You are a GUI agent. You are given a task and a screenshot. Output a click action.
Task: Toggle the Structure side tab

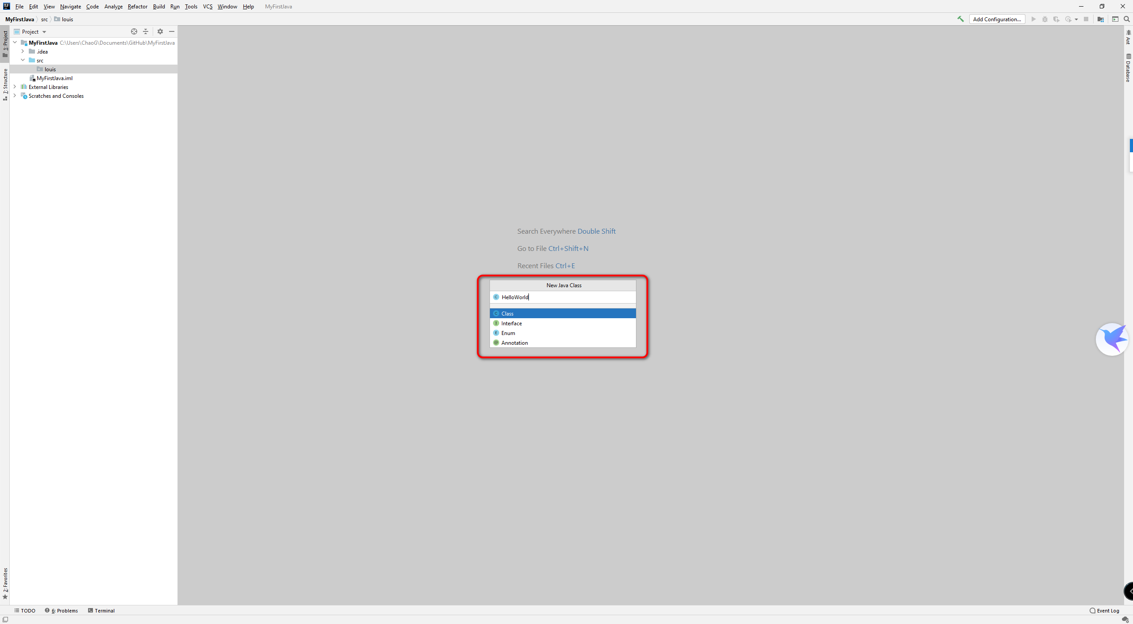click(5, 85)
